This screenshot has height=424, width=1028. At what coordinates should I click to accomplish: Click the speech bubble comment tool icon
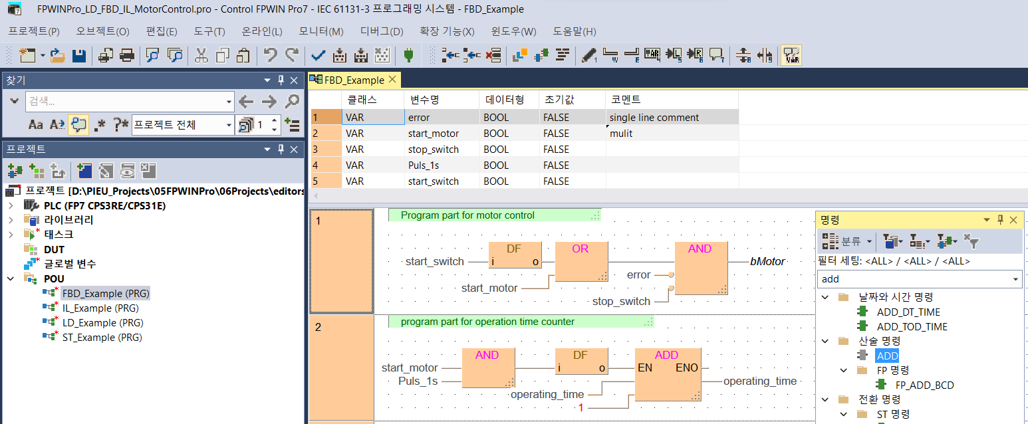716,55
